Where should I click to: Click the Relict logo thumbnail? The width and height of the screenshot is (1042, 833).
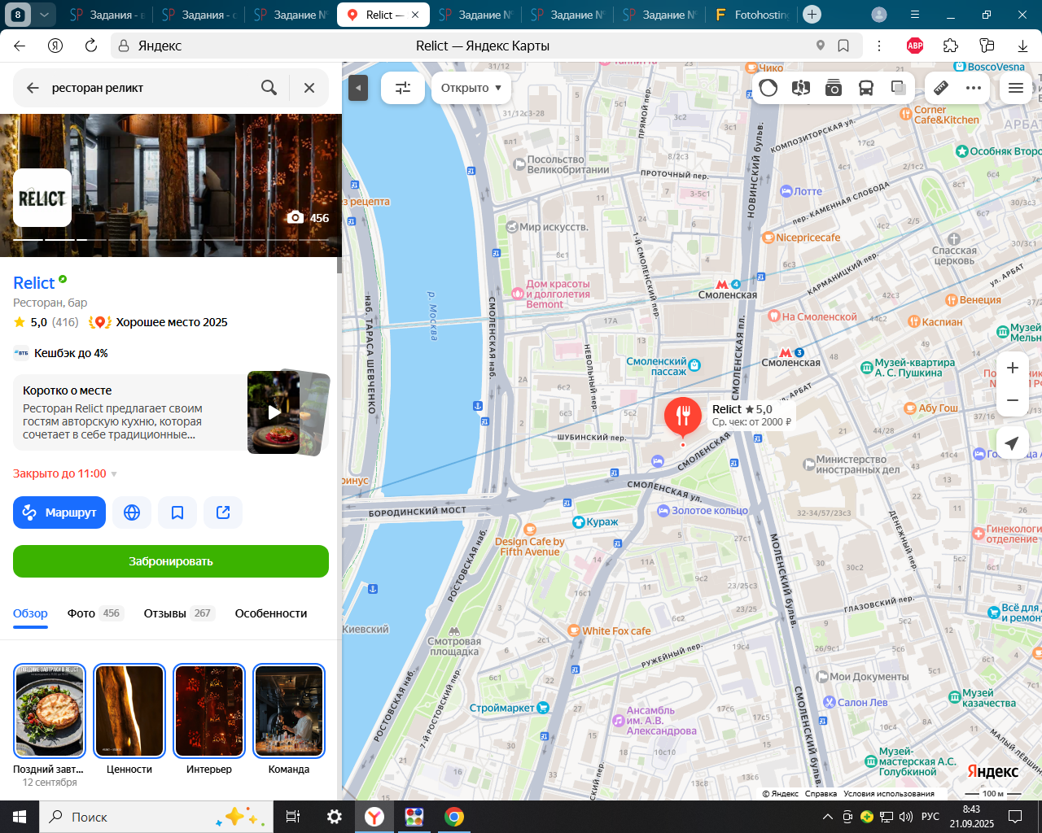(x=42, y=198)
